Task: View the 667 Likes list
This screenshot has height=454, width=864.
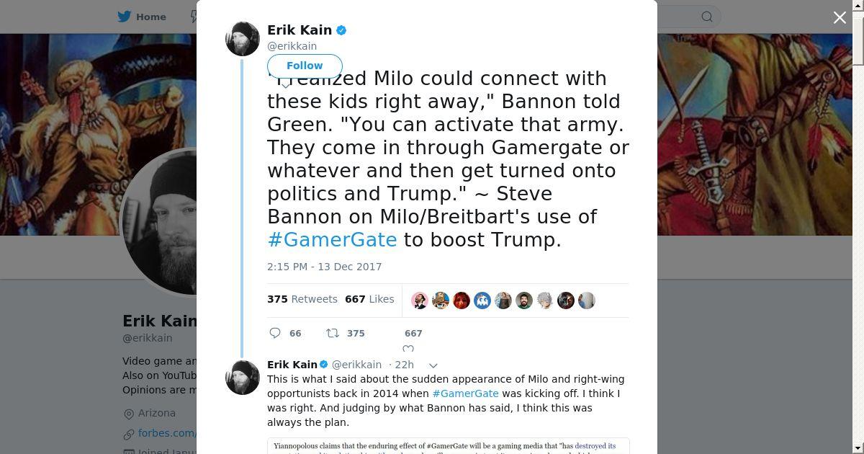Action: coord(369,299)
